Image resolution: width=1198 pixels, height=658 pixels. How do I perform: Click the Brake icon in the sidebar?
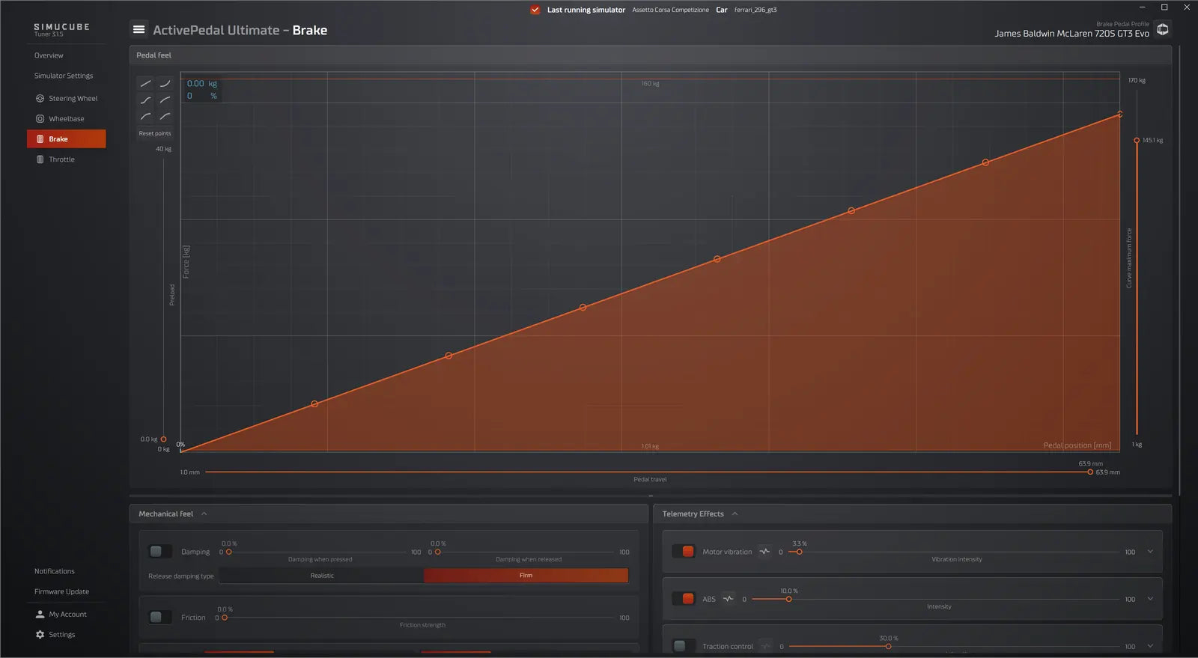(40, 139)
